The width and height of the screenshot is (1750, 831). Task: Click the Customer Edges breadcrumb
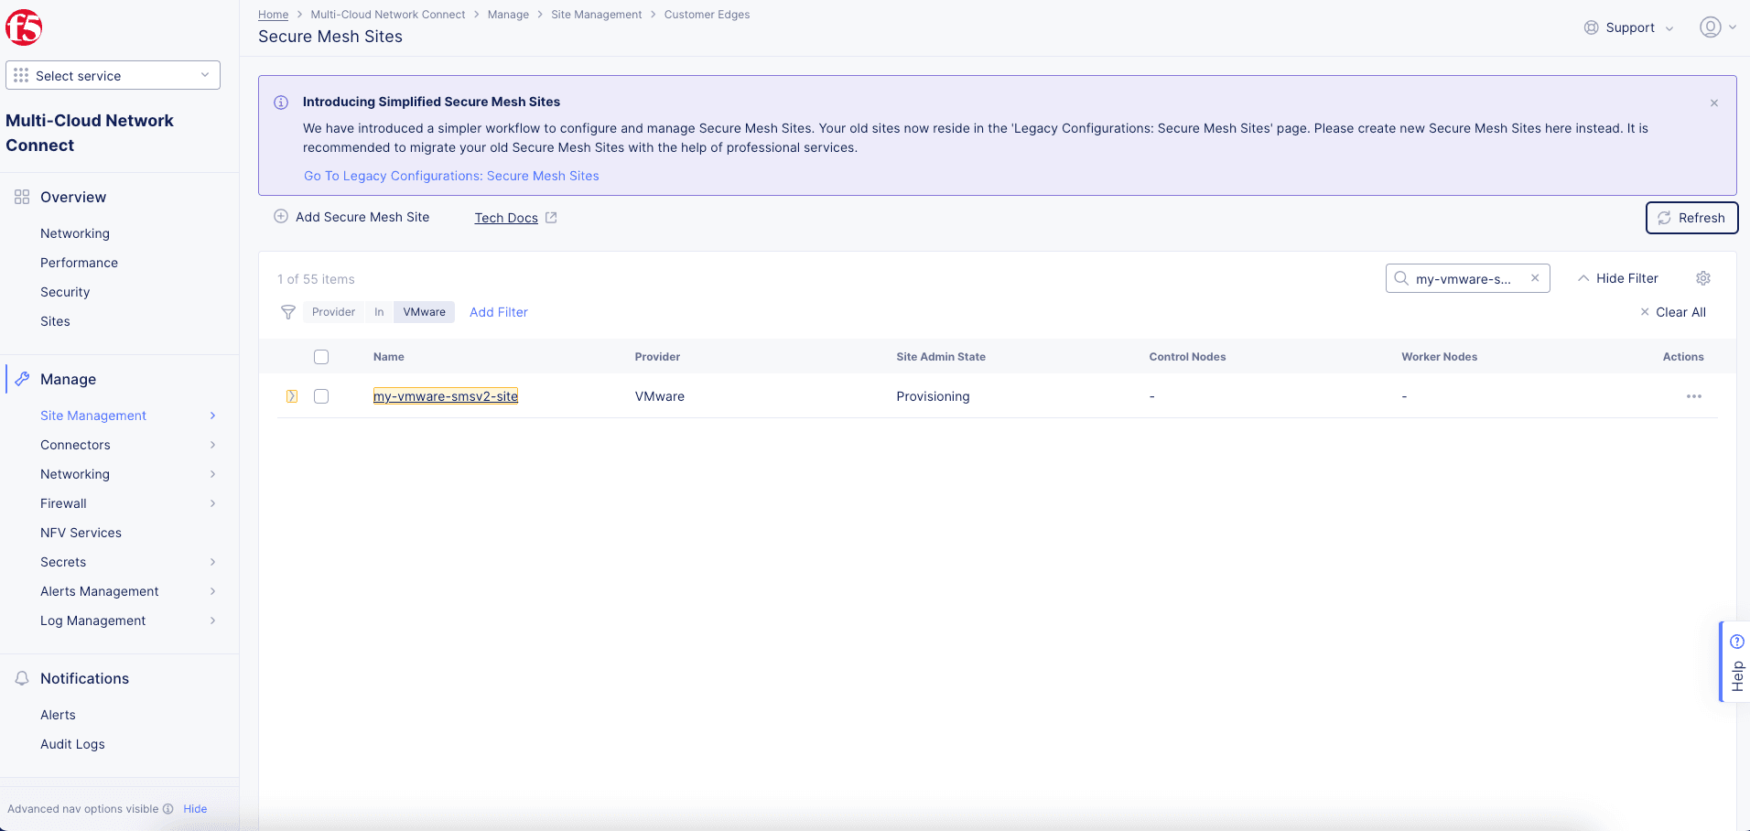pyautogui.click(x=707, y=15)
